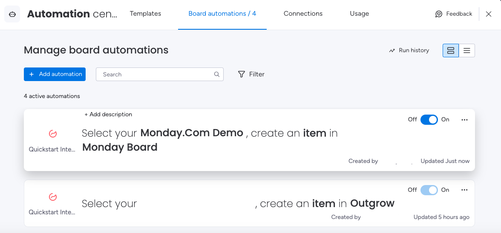This screenshot has height=233, width=501.
Task: Open Feedback via the heart bubble icon
Action: pyautogui.click(x=439, y=14)
